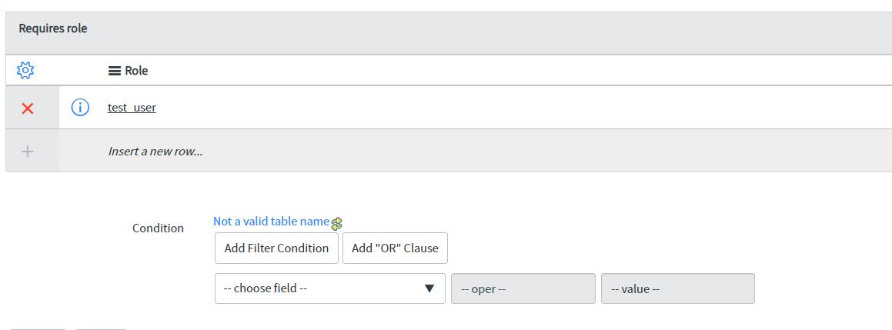Click the 'Requires role' section header
The image size is (892, 330).
(53, 28)
